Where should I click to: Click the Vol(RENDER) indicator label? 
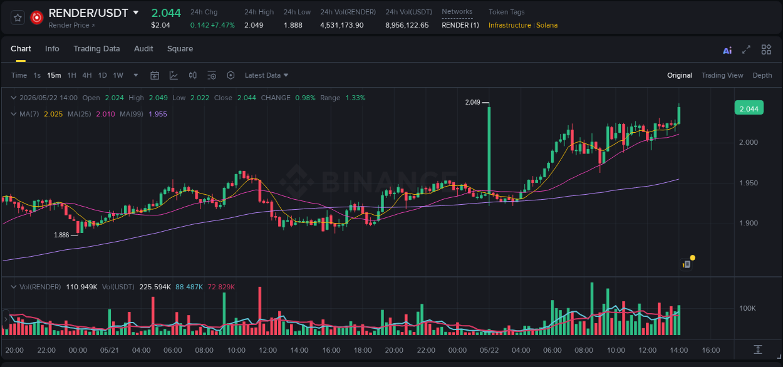point(40,287)
